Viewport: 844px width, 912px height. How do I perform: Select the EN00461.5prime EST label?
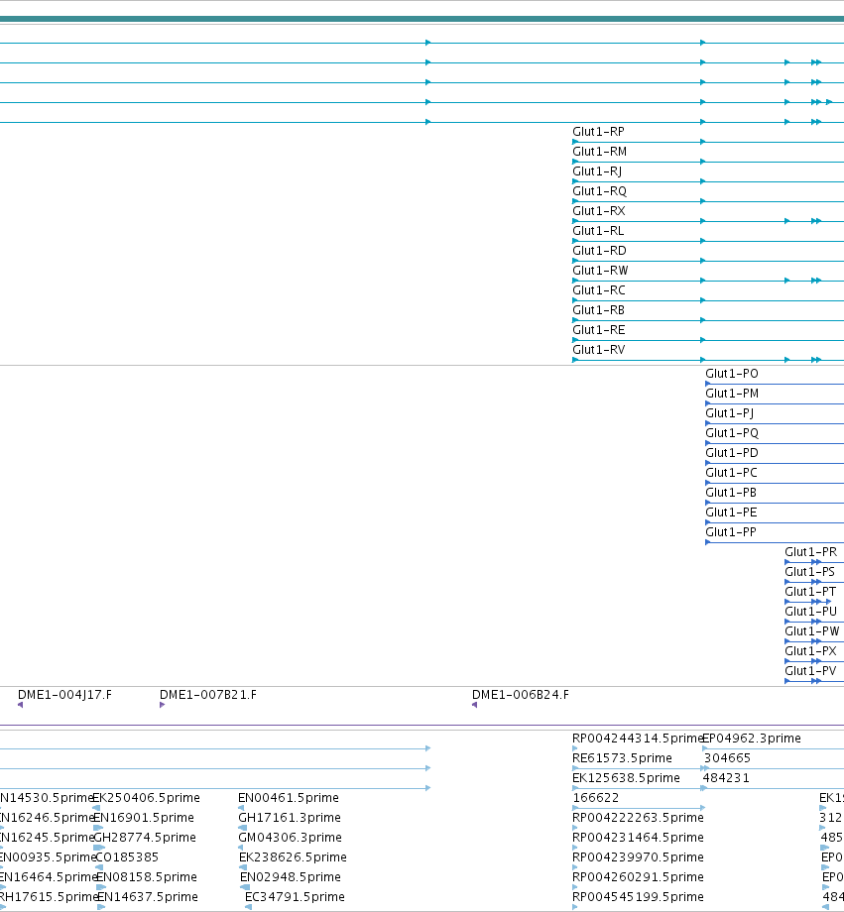tap(289, 798)
